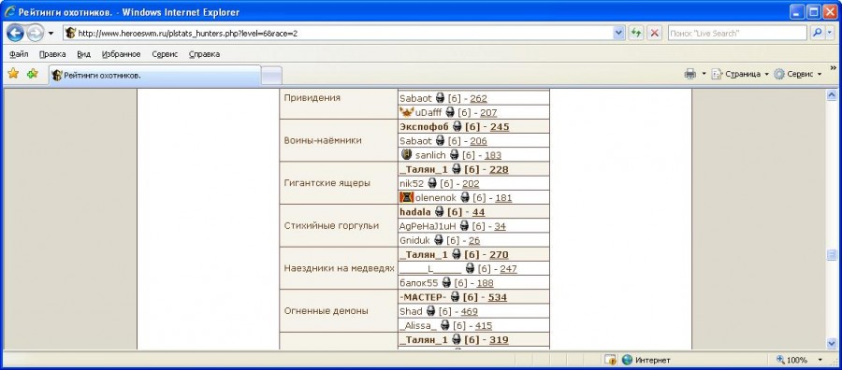
Task: Click the Print icon in command bar
Action: point(690,74)
